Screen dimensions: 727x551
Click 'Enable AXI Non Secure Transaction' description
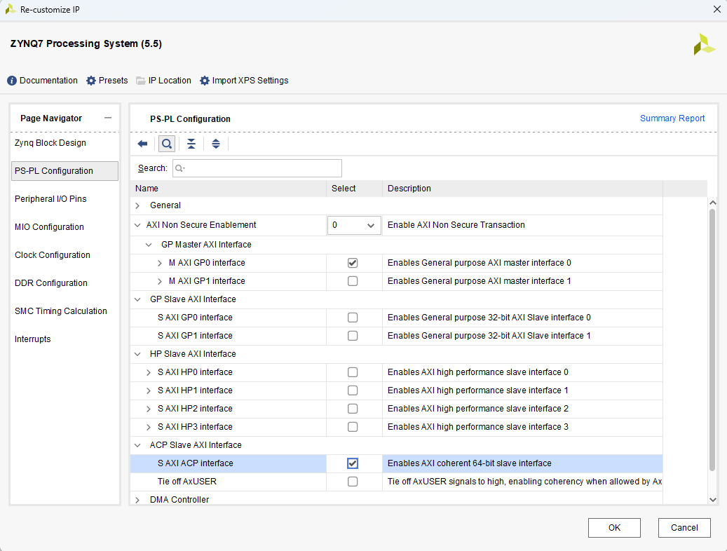(456, 225)
